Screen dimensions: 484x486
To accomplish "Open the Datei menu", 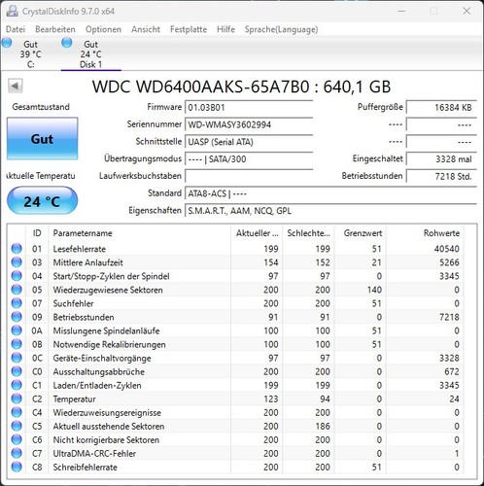I will 16,29.
